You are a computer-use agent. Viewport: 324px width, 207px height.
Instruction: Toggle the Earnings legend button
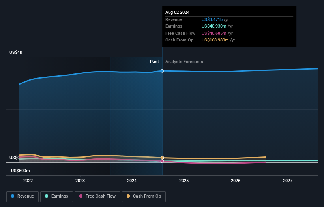point(56,196)
